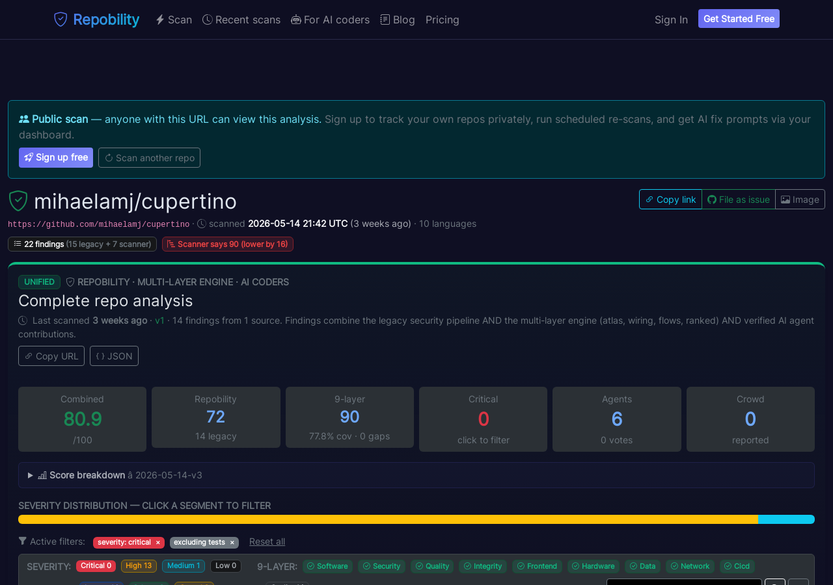Image resolution: width=833 pixels, height=585 pixels.
Task: Click Get Started Free button
Action: 739,19
